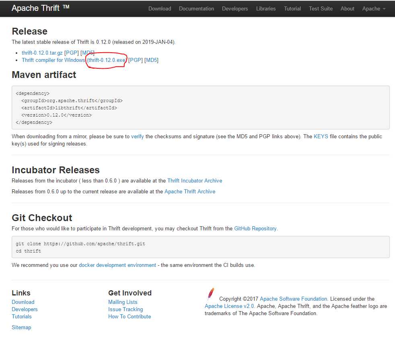
Task: Open the Sitemap link
Action: [21, 328]
